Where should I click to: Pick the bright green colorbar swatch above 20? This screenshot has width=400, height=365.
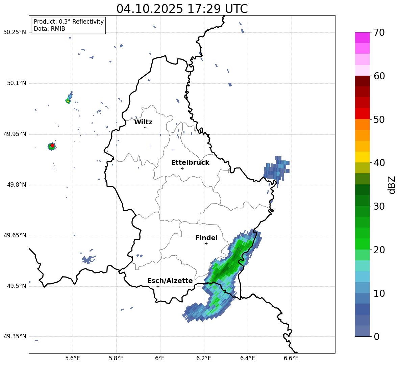click(362, 244)
